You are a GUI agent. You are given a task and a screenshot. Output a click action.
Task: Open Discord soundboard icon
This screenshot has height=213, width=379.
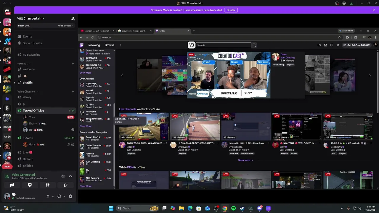(65, 185)
